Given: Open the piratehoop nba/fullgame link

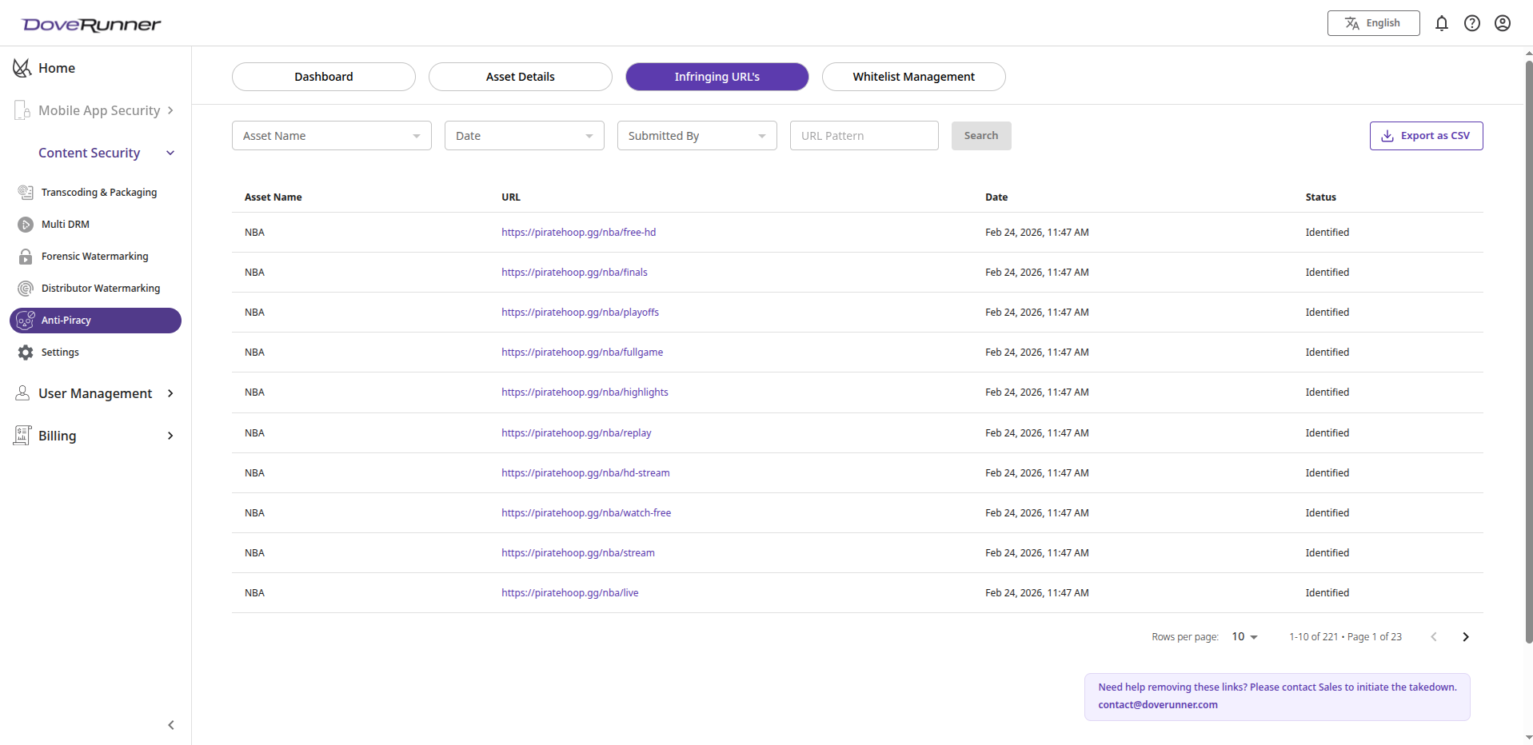Looking at the screenshot, I should 582,353.
